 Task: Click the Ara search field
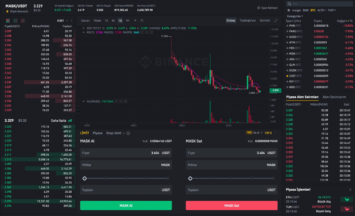(319, 4)
